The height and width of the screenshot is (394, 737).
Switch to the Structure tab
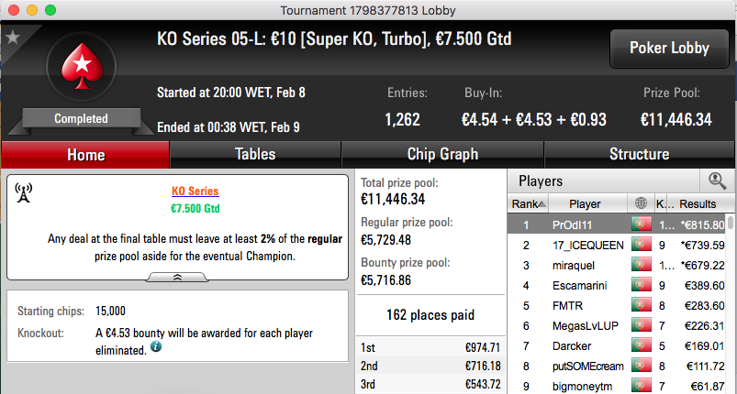(639, 154)
